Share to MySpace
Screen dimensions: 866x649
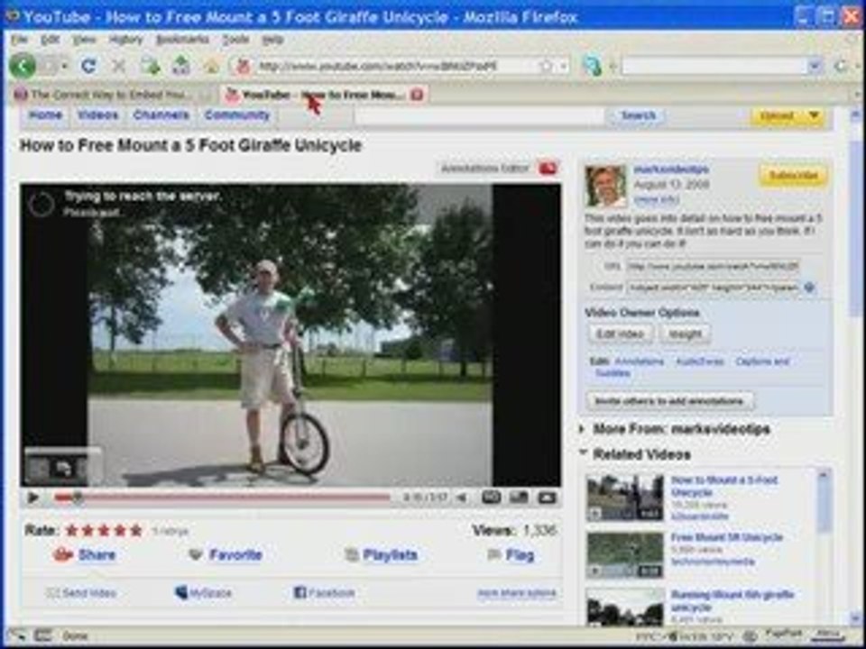[x=203, y=593]
